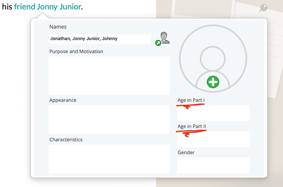Click the 'Age in Part I' label
This screenshot has height=187, width=283.
pos(191,100)
